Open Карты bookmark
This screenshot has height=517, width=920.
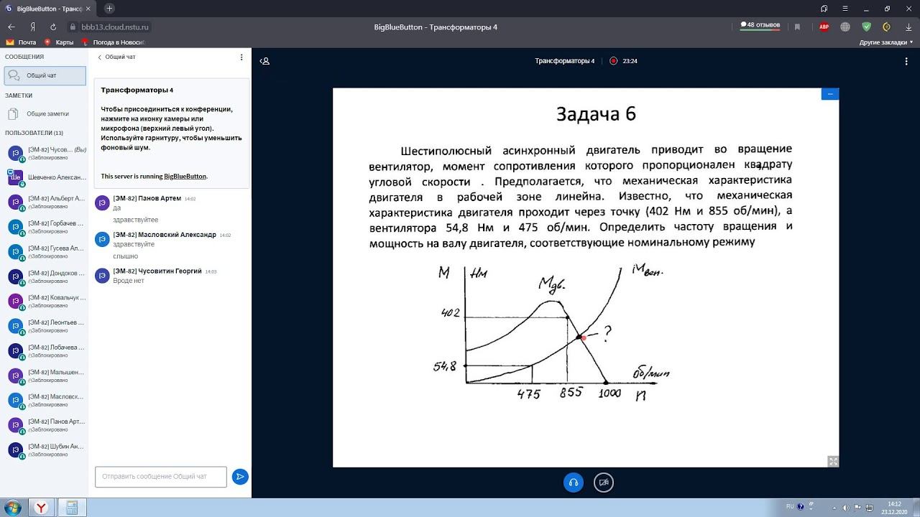point(59,42)
